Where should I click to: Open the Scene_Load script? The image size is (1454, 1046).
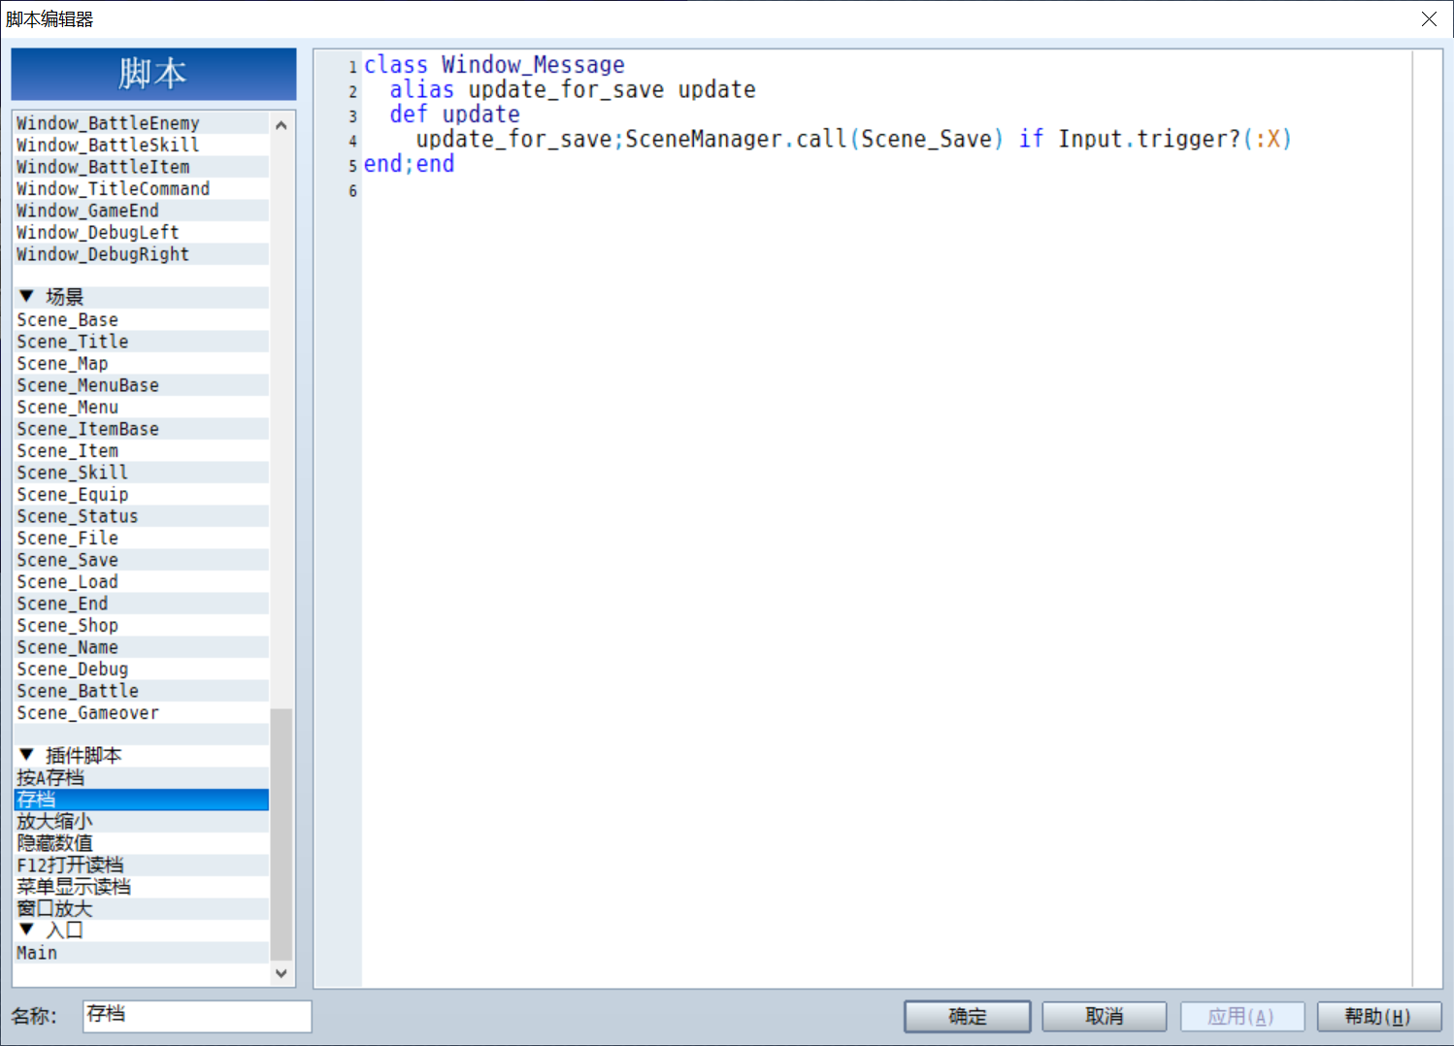point(142,582)
